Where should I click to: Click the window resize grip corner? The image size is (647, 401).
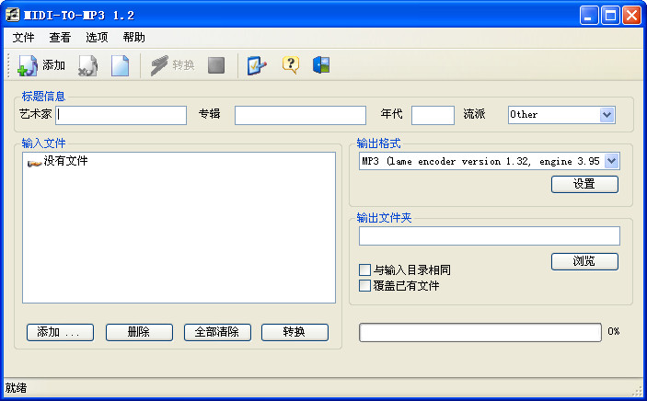tap(639, 391)
